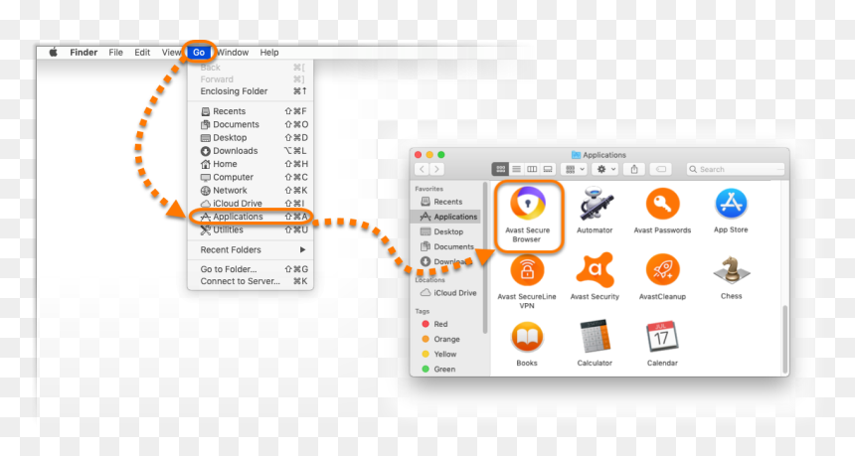Open the Apple menu

coord(54,53)
